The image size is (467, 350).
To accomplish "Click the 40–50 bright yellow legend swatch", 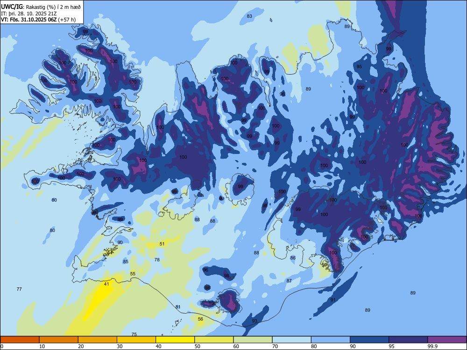I will pos(175,340).
